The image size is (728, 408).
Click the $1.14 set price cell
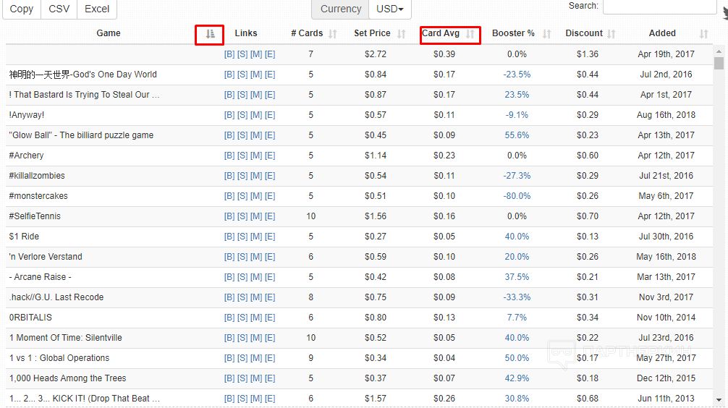[x=375, y=156]
